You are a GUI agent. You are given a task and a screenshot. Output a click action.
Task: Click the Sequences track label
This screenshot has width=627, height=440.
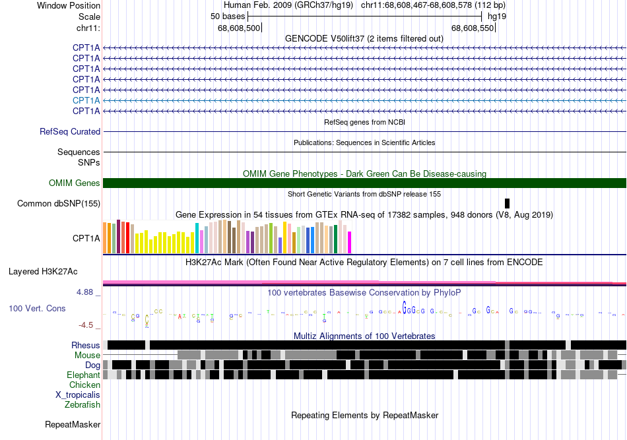79,152
